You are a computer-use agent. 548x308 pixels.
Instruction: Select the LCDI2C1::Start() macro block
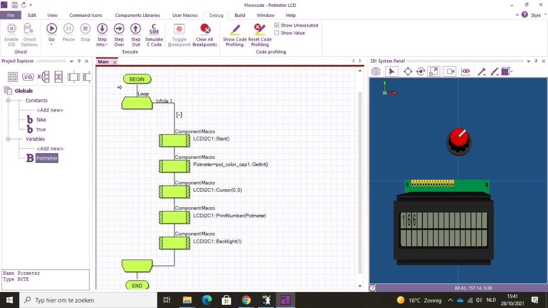click(174, 141)
